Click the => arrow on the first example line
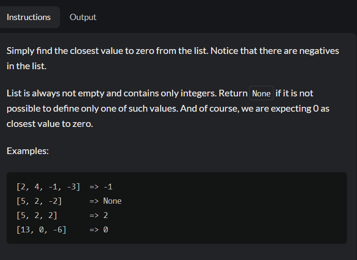This screenshot has height=260, width=357. tap(94, 187)
